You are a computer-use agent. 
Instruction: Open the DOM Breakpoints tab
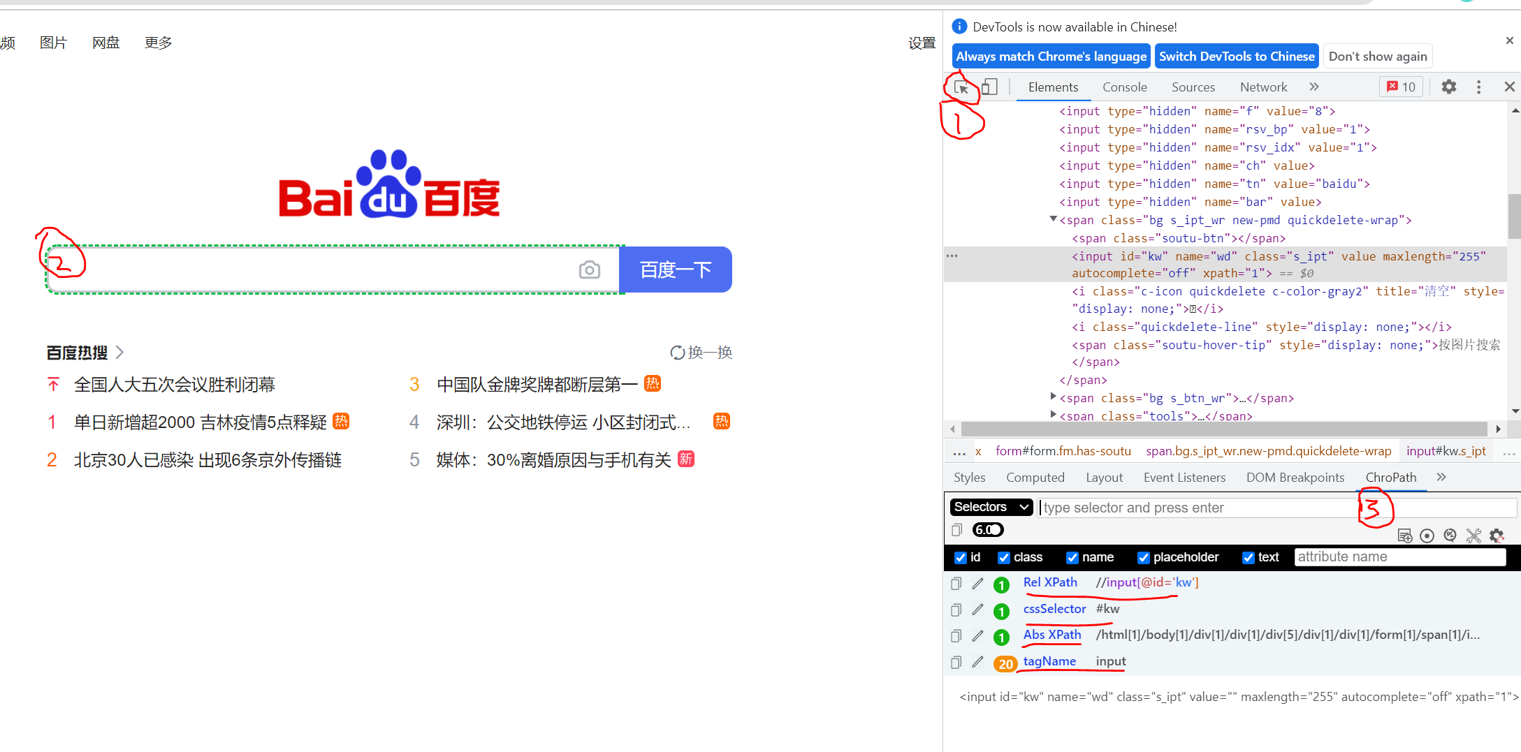pos(1295,478)
